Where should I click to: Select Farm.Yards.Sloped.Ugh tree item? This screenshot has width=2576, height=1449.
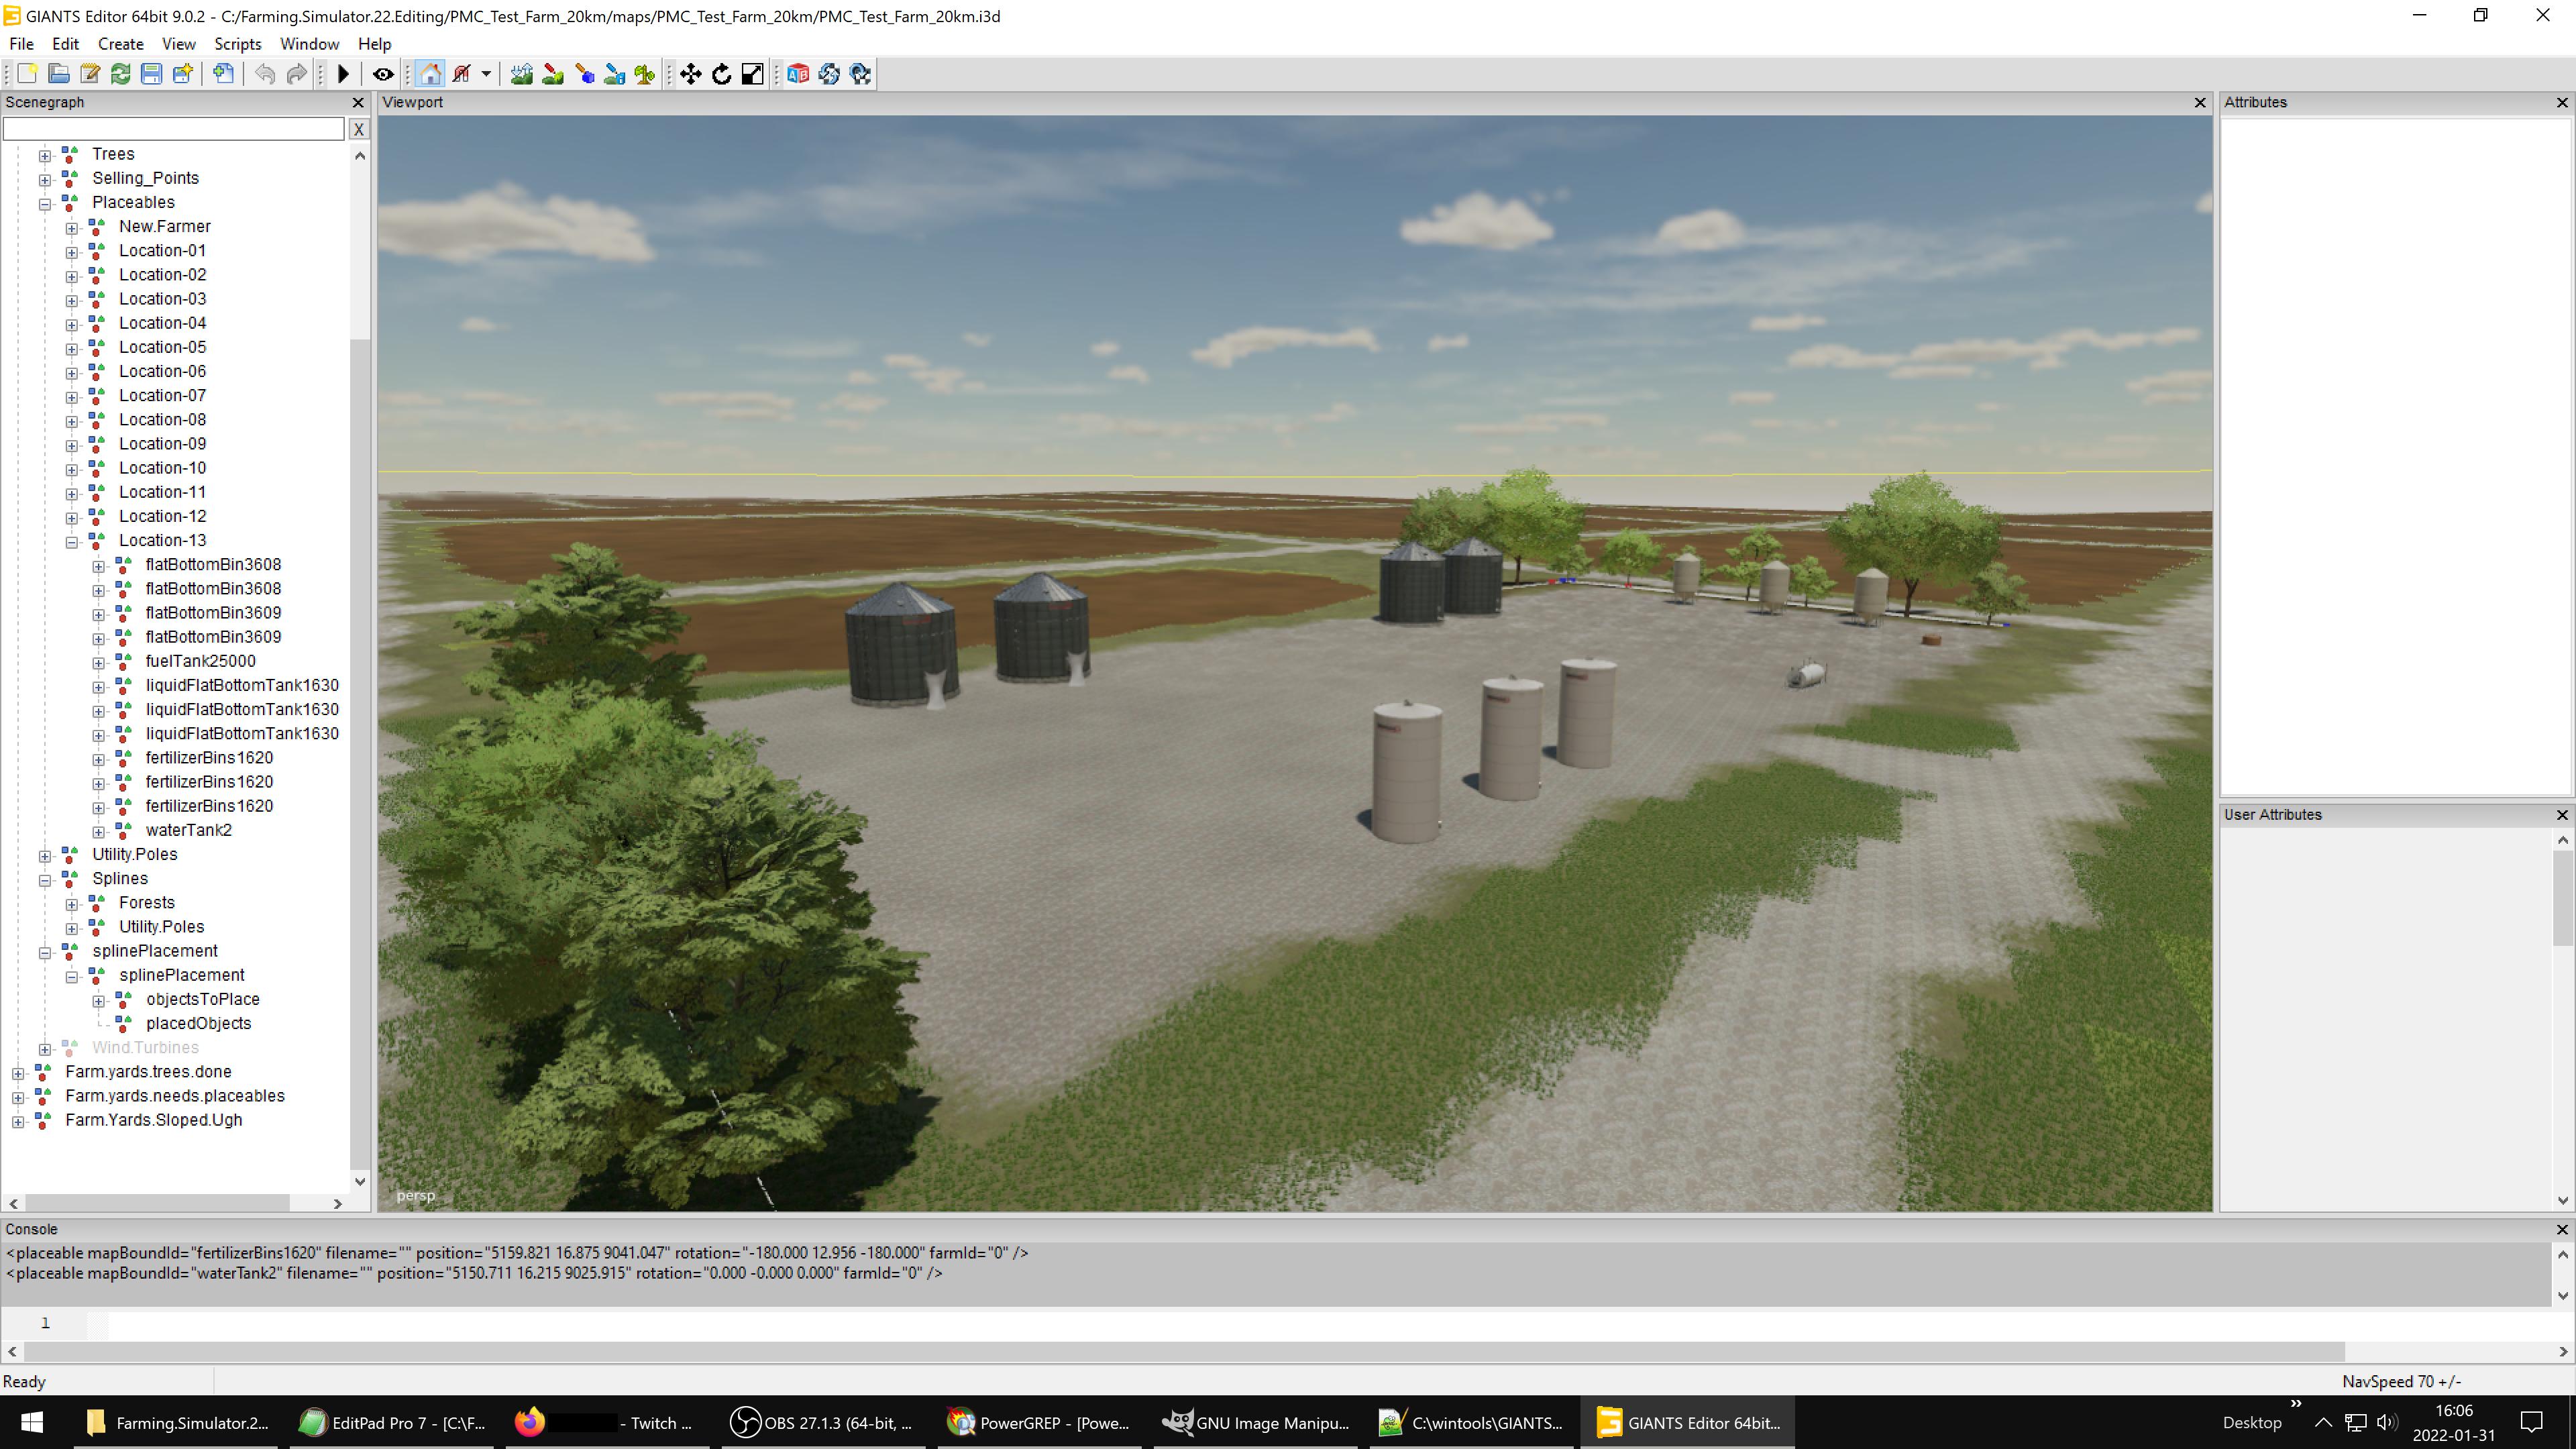153,1120
